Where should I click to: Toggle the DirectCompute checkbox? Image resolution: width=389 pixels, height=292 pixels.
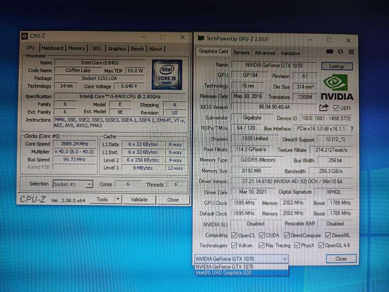click(286, 235)
